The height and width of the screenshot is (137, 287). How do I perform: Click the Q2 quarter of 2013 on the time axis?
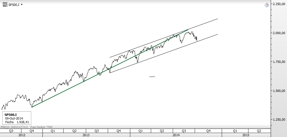point(74,131)
